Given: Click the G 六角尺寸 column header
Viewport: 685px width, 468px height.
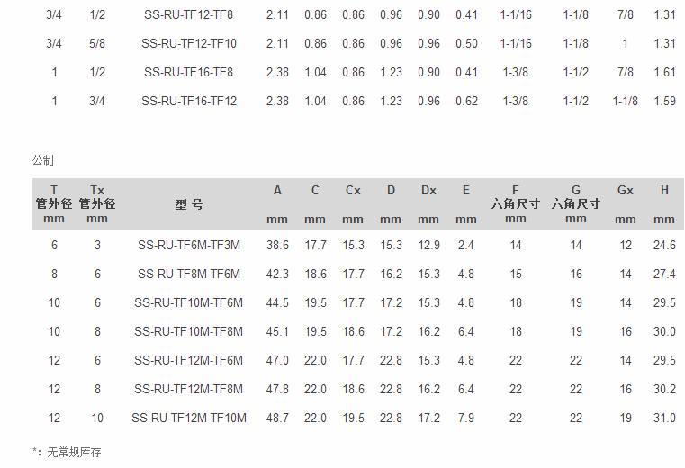Looking at the screenshot, I should (x=576, y=203).
